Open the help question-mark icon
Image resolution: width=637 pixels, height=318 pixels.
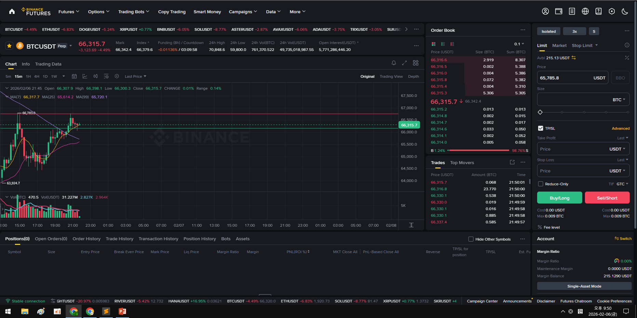click(598, 11)
